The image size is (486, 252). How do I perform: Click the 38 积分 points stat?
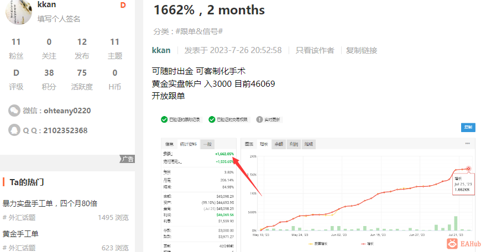tap(49, 80)
